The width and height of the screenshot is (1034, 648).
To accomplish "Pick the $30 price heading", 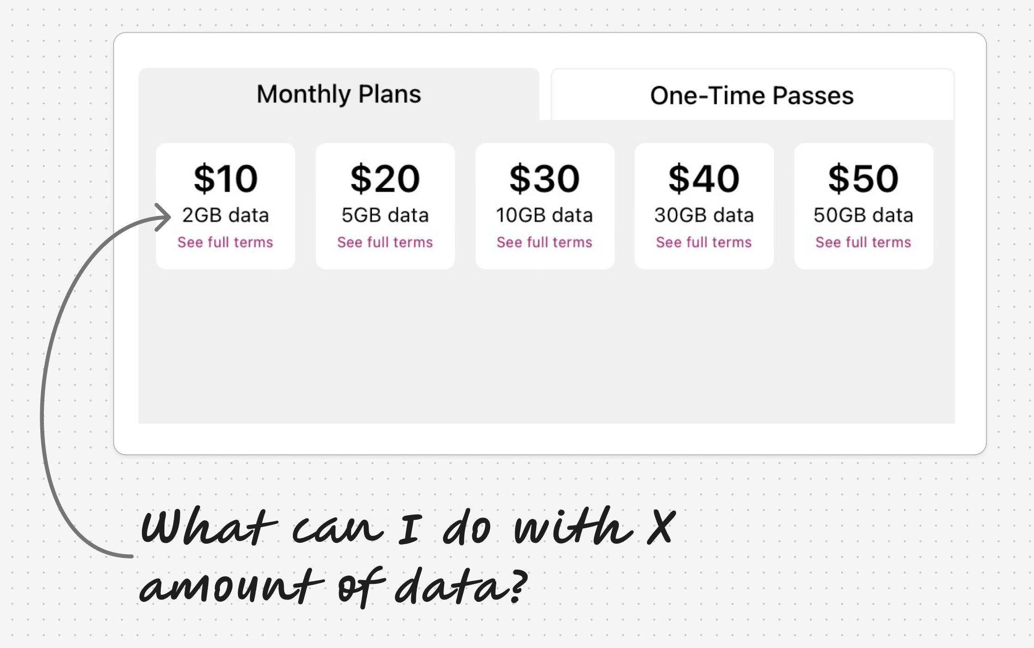I will pos(544,179).
